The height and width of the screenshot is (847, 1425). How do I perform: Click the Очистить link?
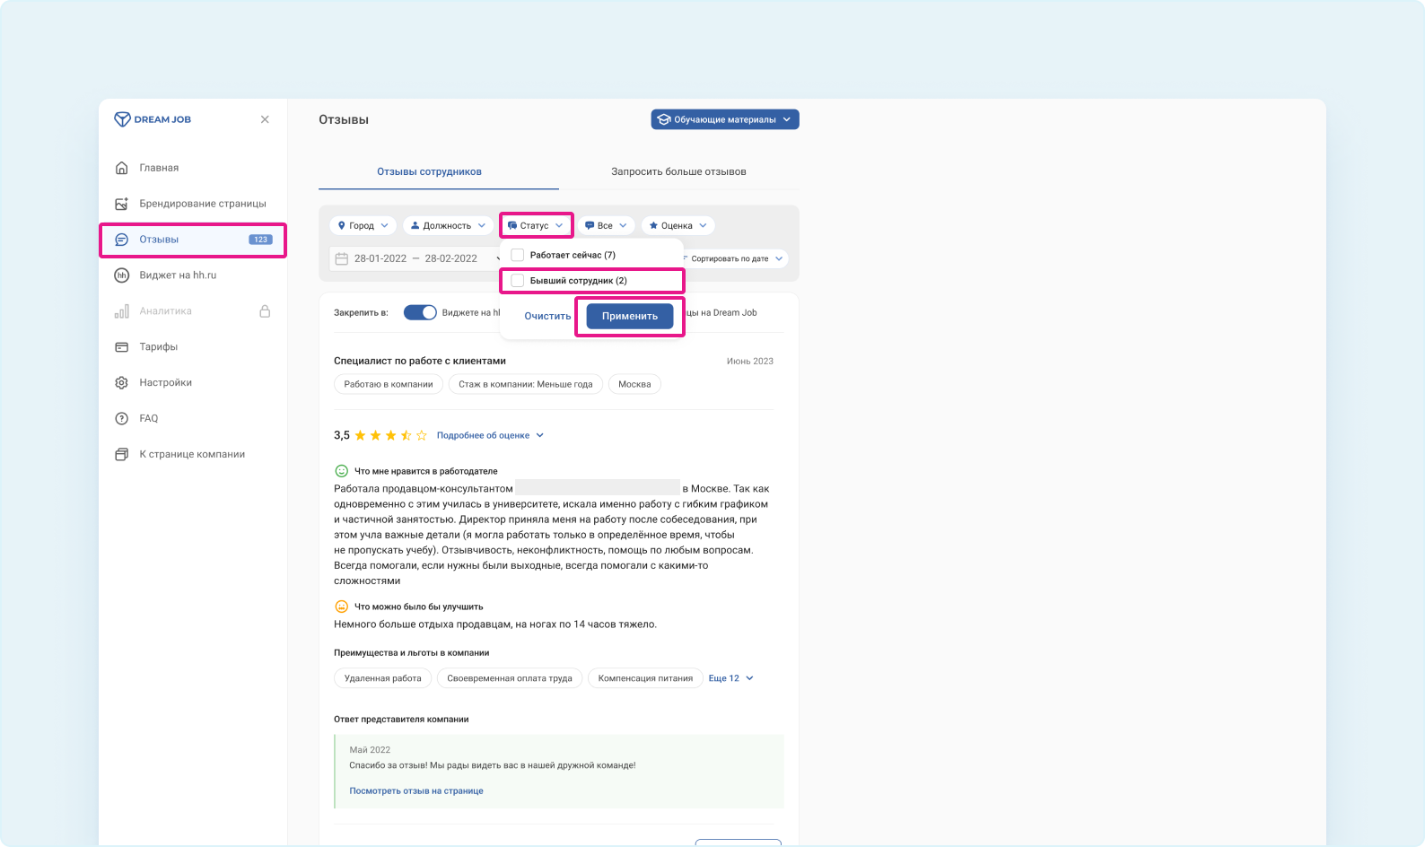click(547, 316)
